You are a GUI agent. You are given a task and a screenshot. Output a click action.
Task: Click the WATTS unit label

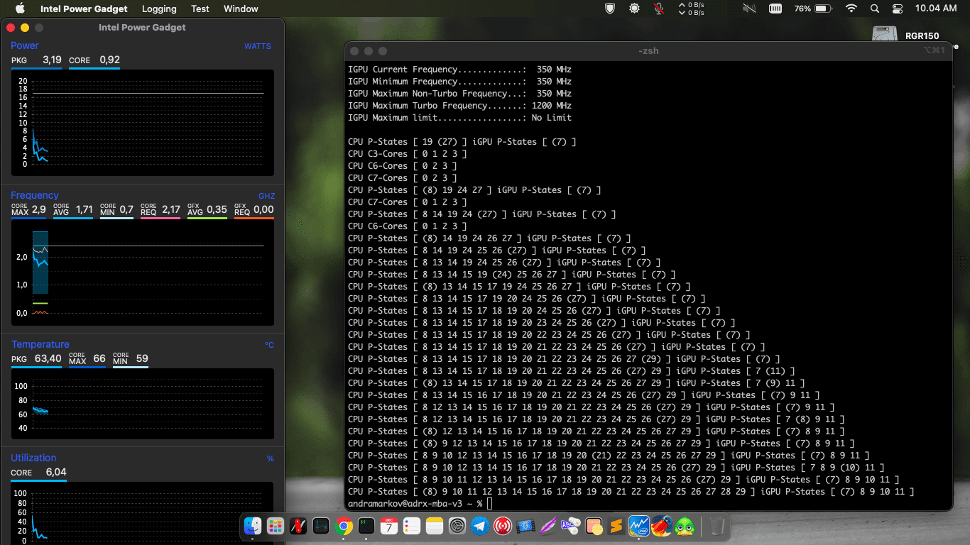tap(258, 46)
